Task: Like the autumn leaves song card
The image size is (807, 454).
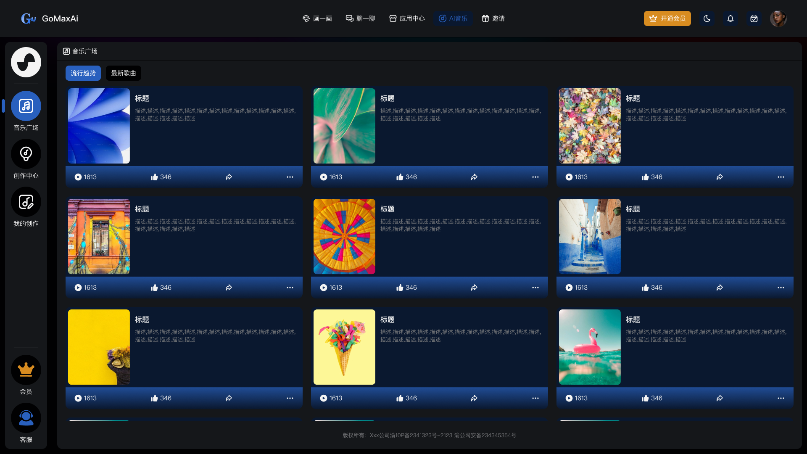Action: click(645, 177)
